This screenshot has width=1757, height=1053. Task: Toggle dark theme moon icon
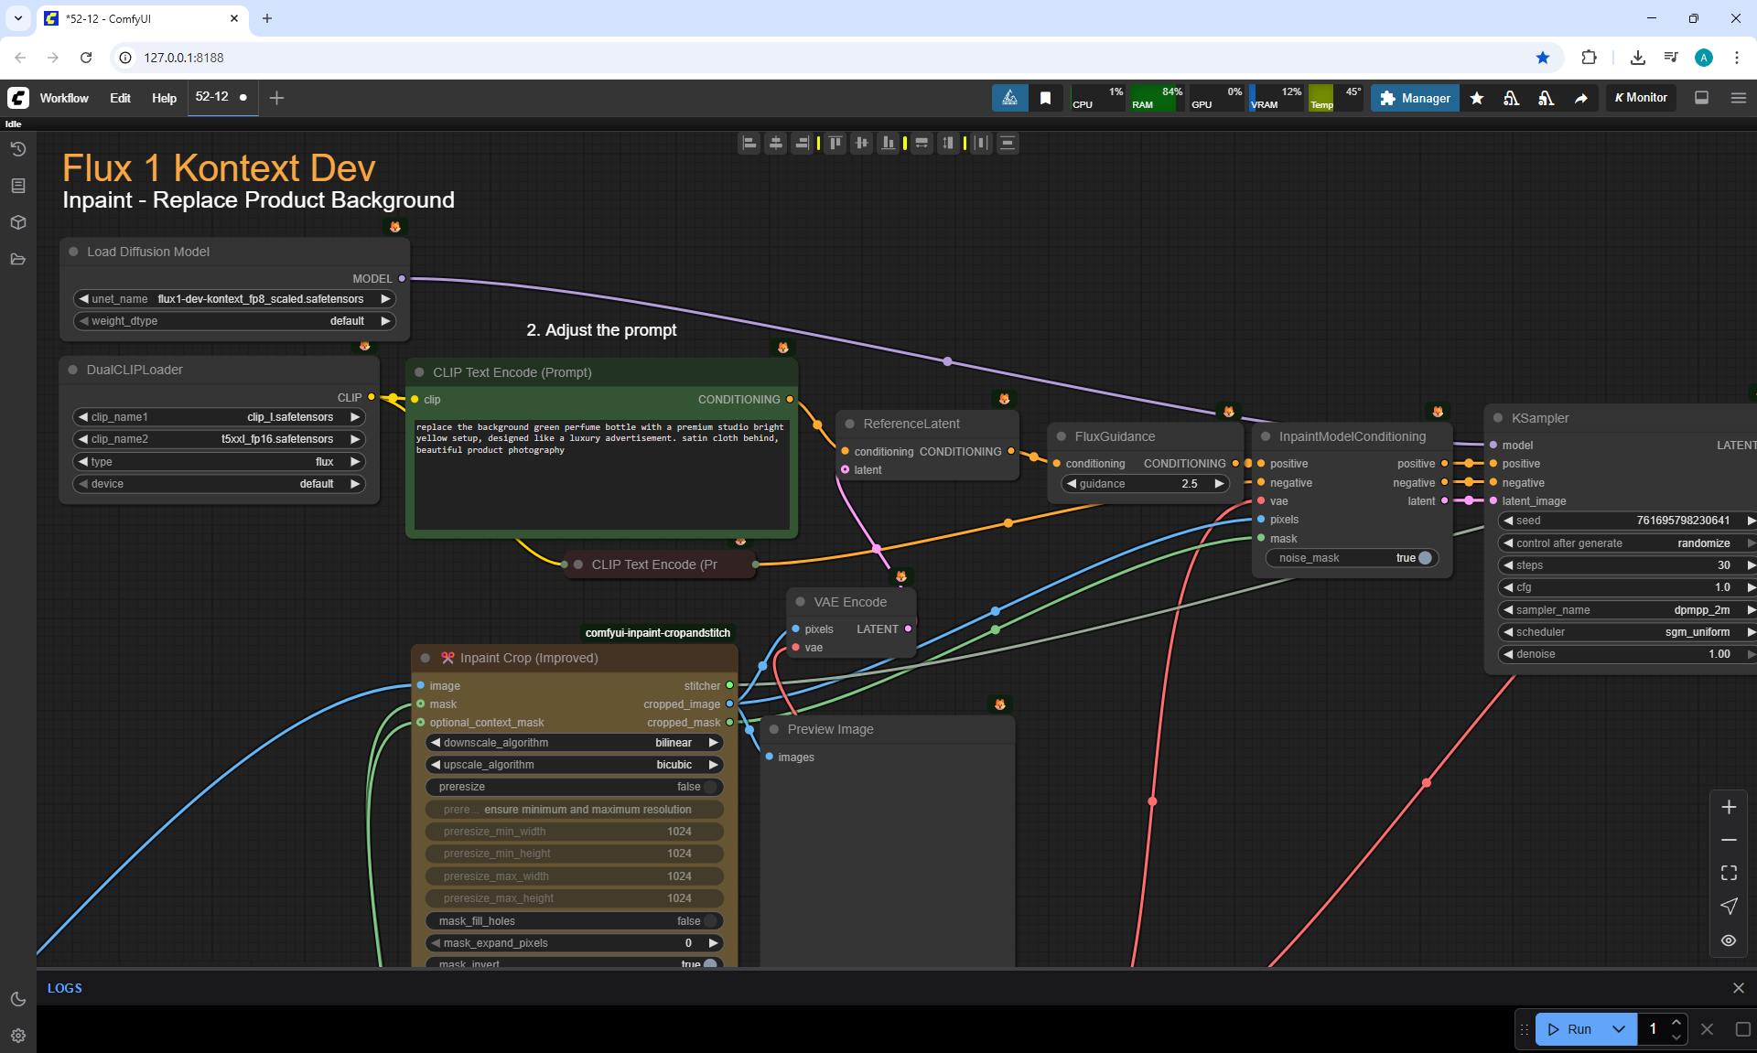pos(18,999)
